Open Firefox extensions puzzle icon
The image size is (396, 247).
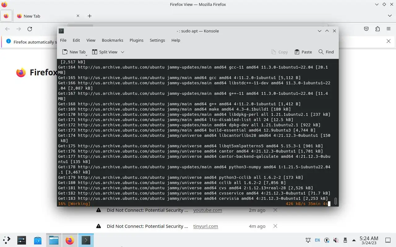(x=377, y=29)
